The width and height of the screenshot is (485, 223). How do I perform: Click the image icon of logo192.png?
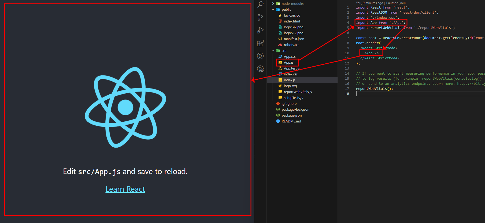[x=280, y=27]
